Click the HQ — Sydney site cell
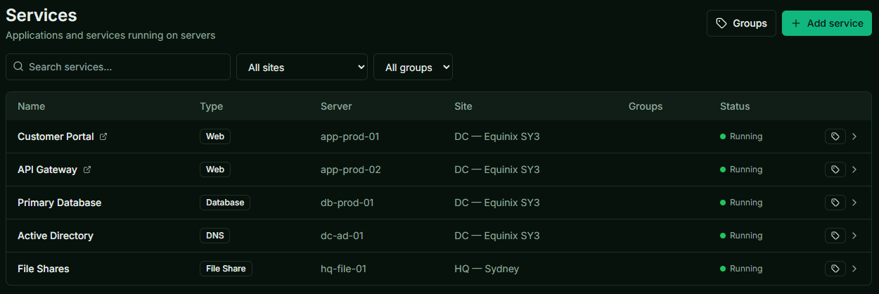This screenshot has height=294, width=879. [487, 269]
